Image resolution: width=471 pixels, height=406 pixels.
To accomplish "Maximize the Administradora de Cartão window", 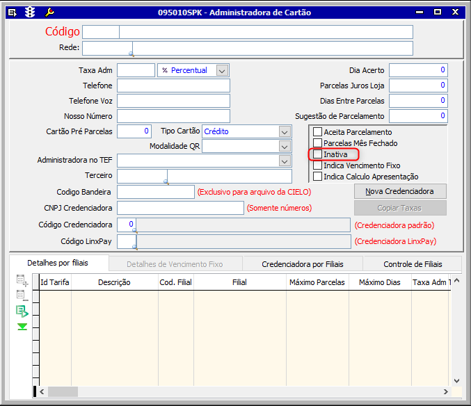I will (x=438, y=12).
